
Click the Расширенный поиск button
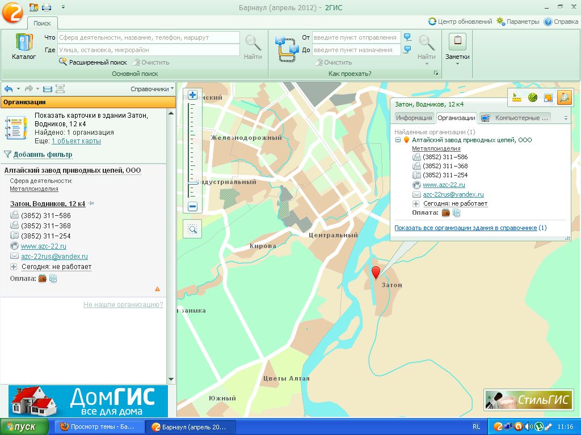point(93,62)
